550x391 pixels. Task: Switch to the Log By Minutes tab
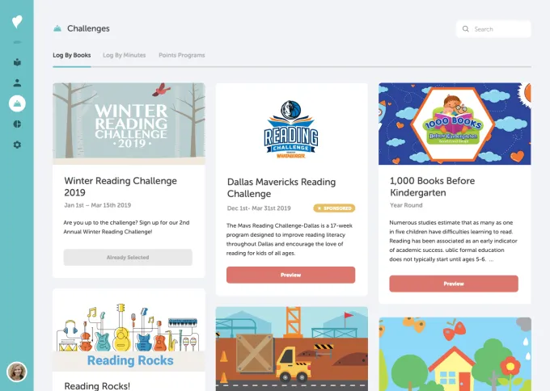pyautogui.click(x=125, y=56)
